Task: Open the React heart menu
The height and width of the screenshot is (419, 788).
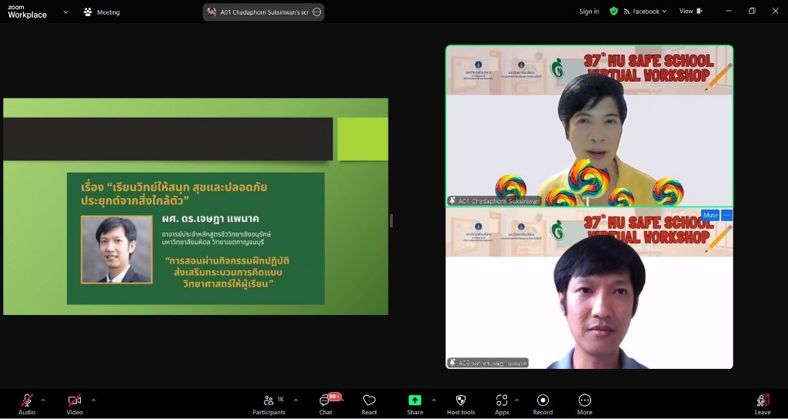Action: [x=369, y=404]
